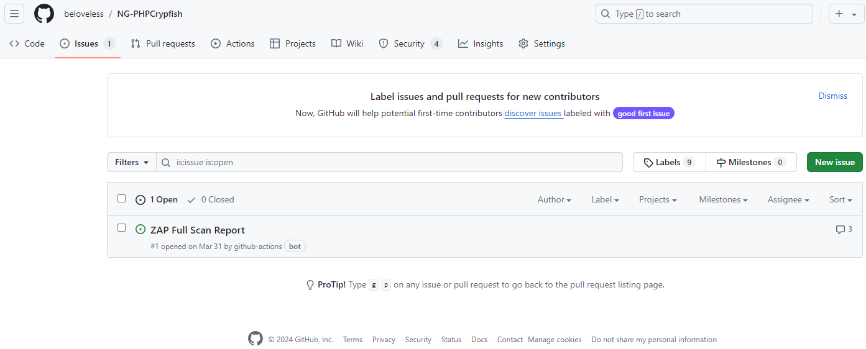Open Labels list with tag icon
The width and height of the screenshot is (866, 349).
pos(669,162)
